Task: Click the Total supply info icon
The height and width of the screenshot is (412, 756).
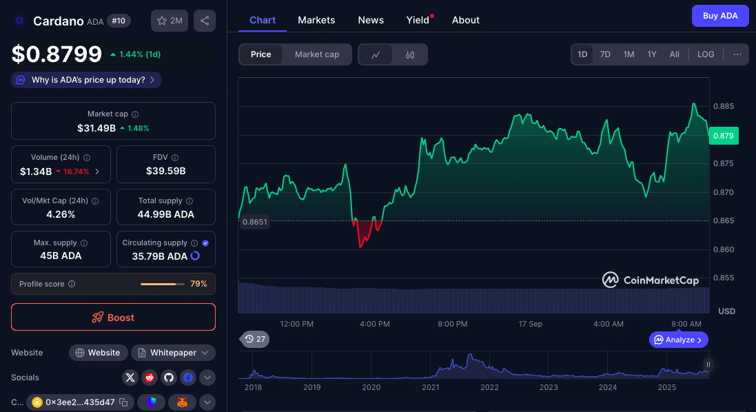Action: [x=190, y=201]
